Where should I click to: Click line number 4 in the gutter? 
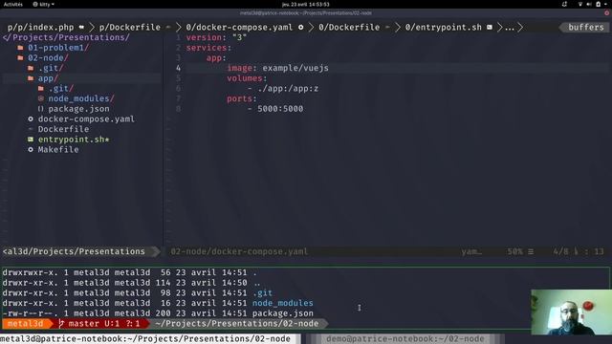[x=179, y=68]
